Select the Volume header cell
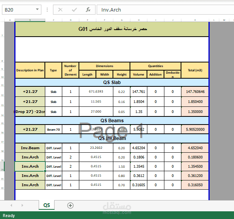 [138, 74]
